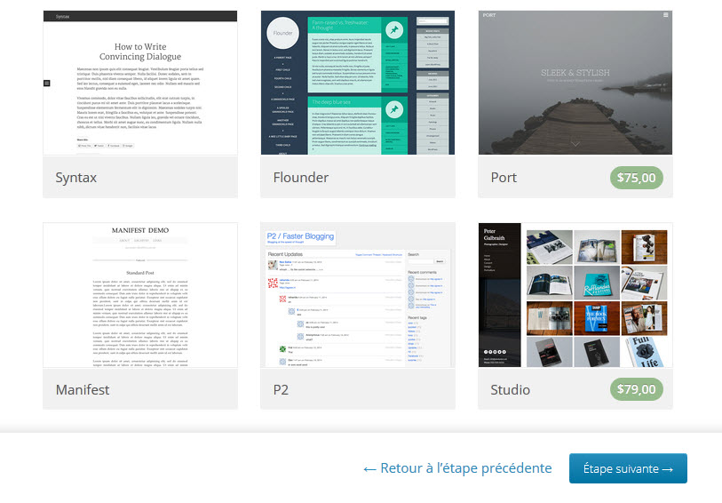This screenshot has height=503, width=722.
Task: Click the top pin icon in Flounder preview
Action: pos(393,31)
